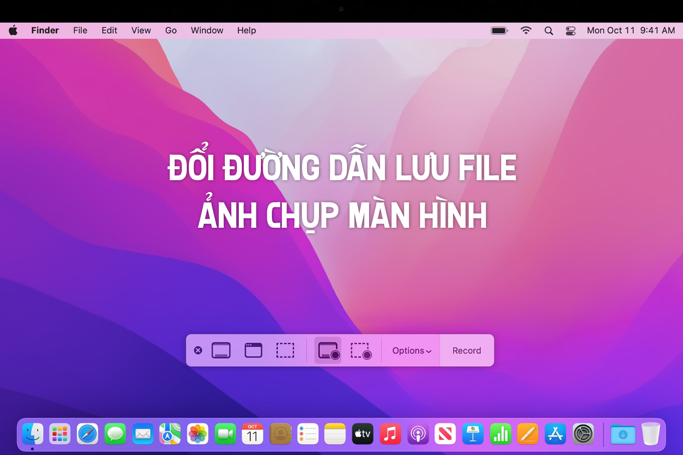This screenshot has height=455, width=683.
Task: Show Wi-Fi status menu
Action: click(x=526, y=31)
